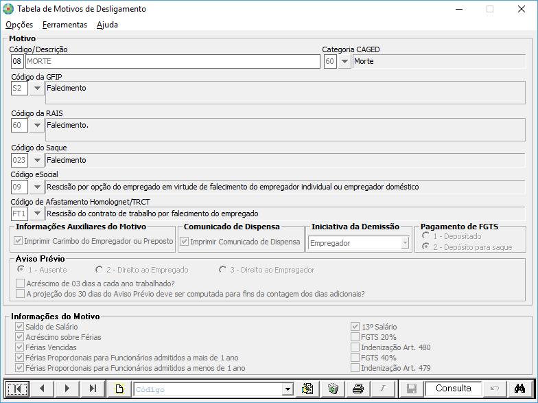The image size is (538, 403).
Task: Go to the previous record
Action: pyautogui.click(x=42, y=389)
